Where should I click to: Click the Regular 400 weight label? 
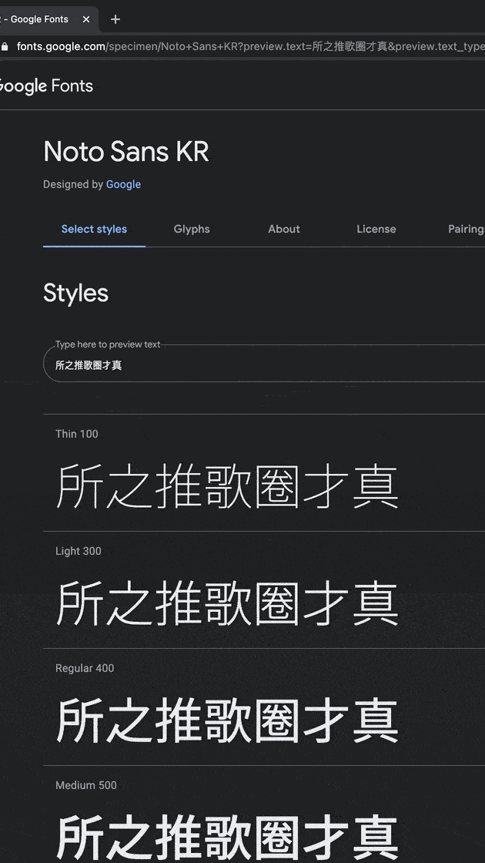[85, 668]
